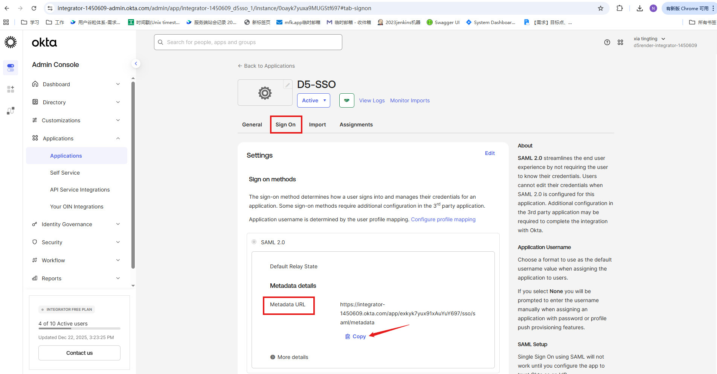Click the help question mark icon
The image size is (717, 374).
pos(607,43)
